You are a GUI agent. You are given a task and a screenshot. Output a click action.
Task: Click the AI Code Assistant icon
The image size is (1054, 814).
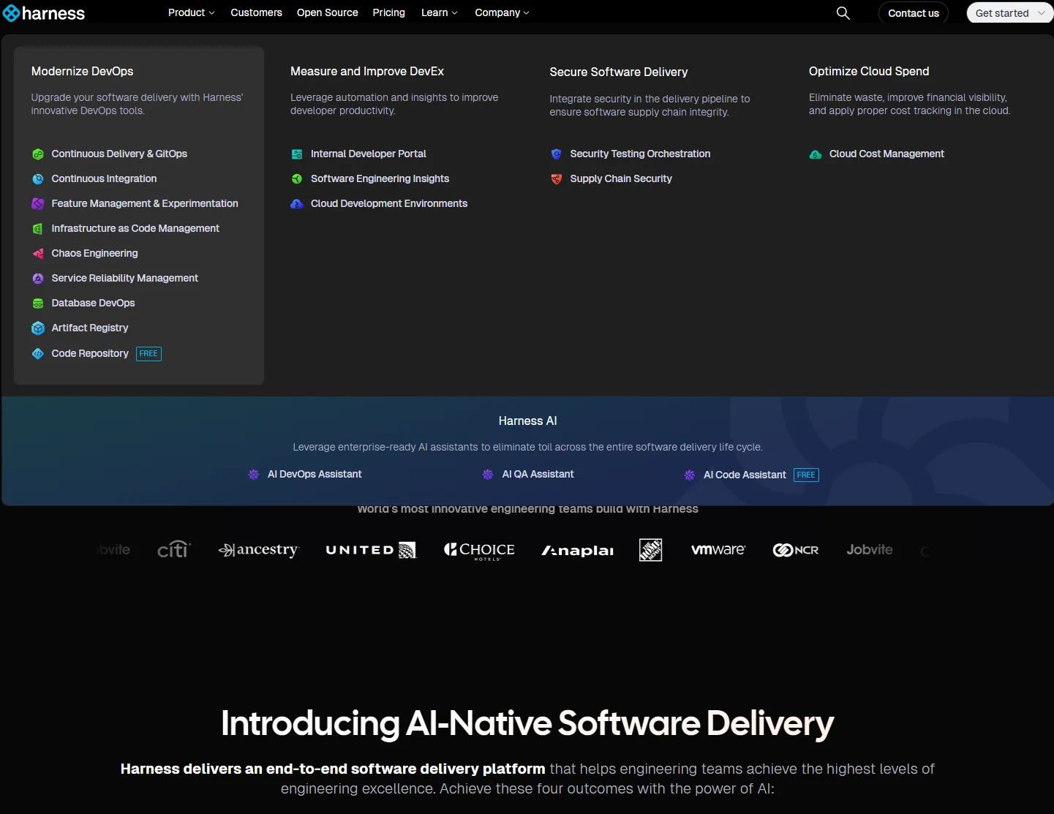tap(690, 475)
